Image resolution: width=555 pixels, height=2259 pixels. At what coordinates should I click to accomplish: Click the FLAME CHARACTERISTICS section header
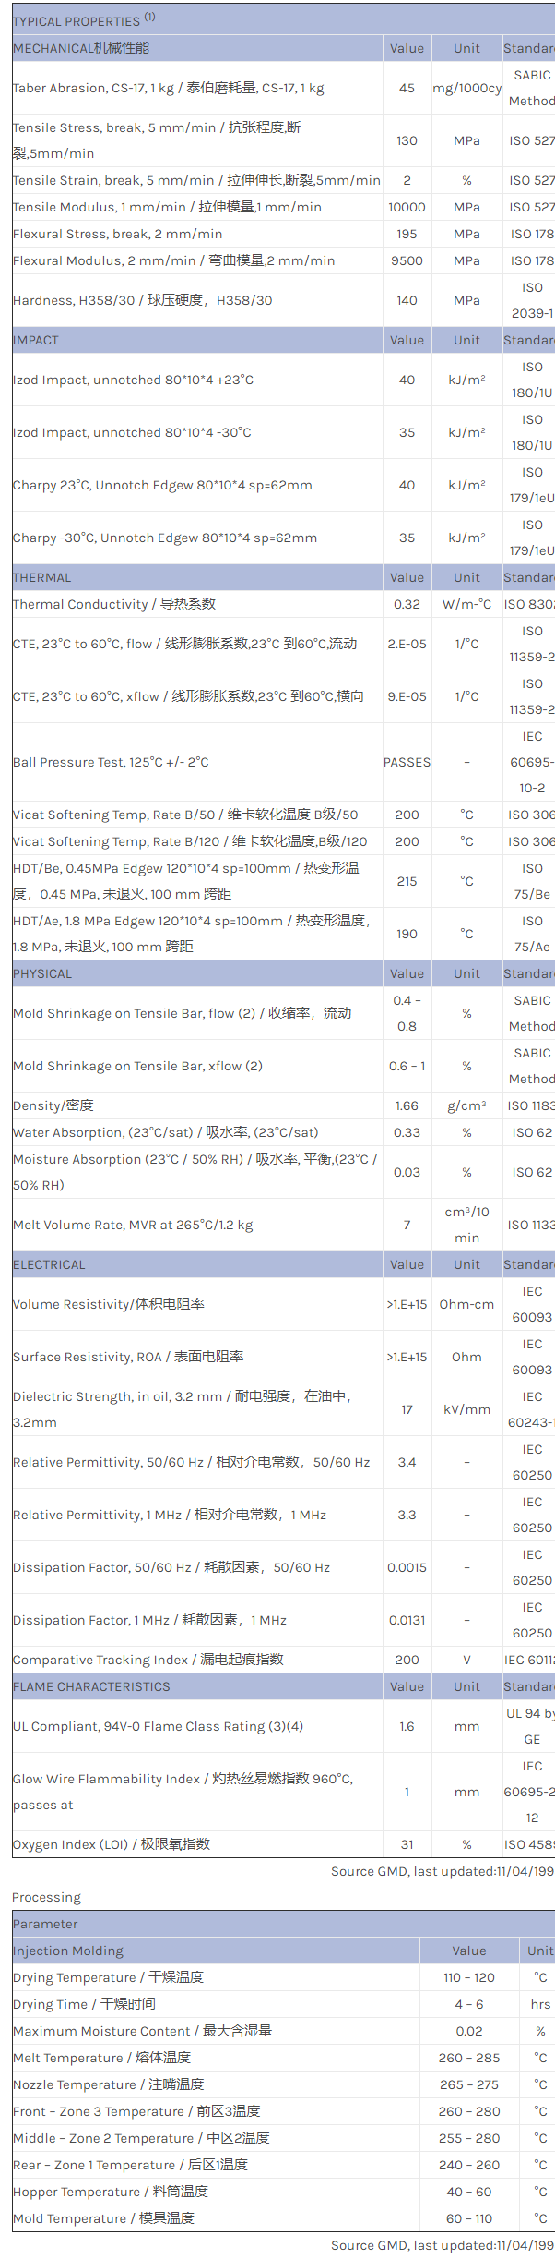click(91, 1687)
